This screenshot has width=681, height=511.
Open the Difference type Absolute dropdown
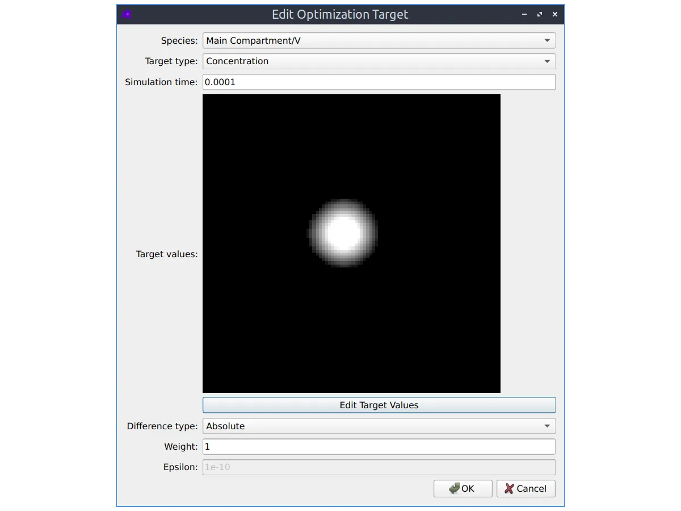(379, 426)
